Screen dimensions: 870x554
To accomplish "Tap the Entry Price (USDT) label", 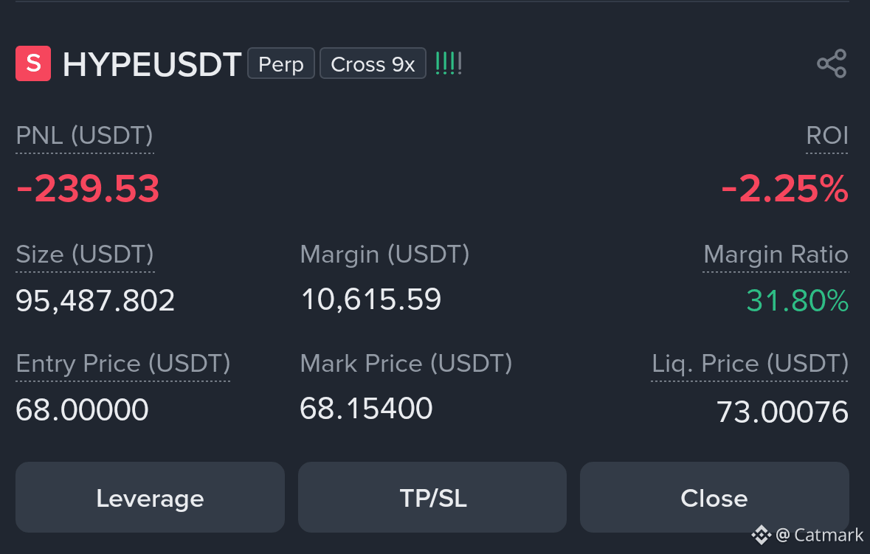I will click(122, 364).
